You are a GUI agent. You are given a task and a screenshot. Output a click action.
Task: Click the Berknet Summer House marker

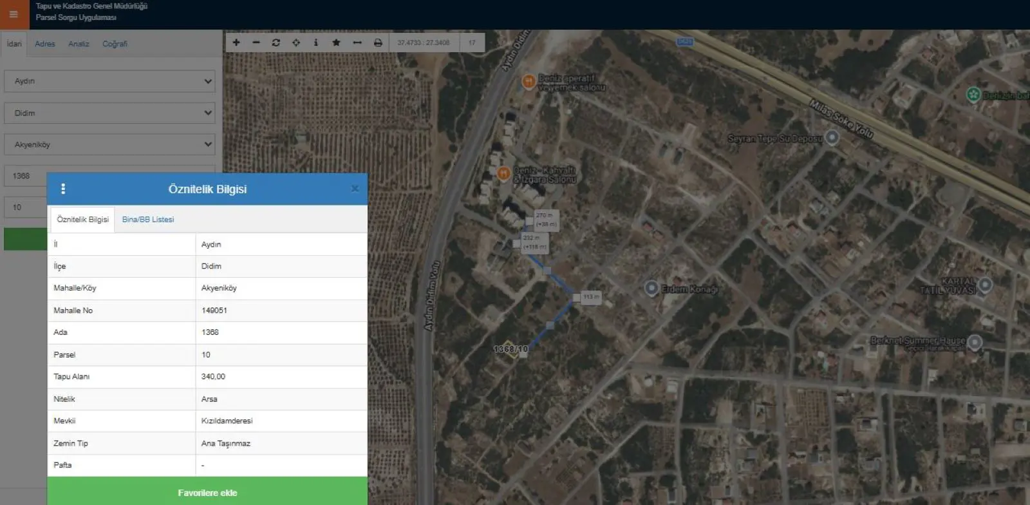coord(975,342)
